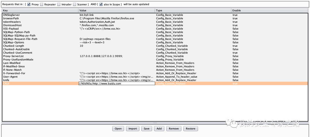The width and height of the screenshot is (310, 137).
Task: Enable the Scanner checkbox
Action: 74,4
